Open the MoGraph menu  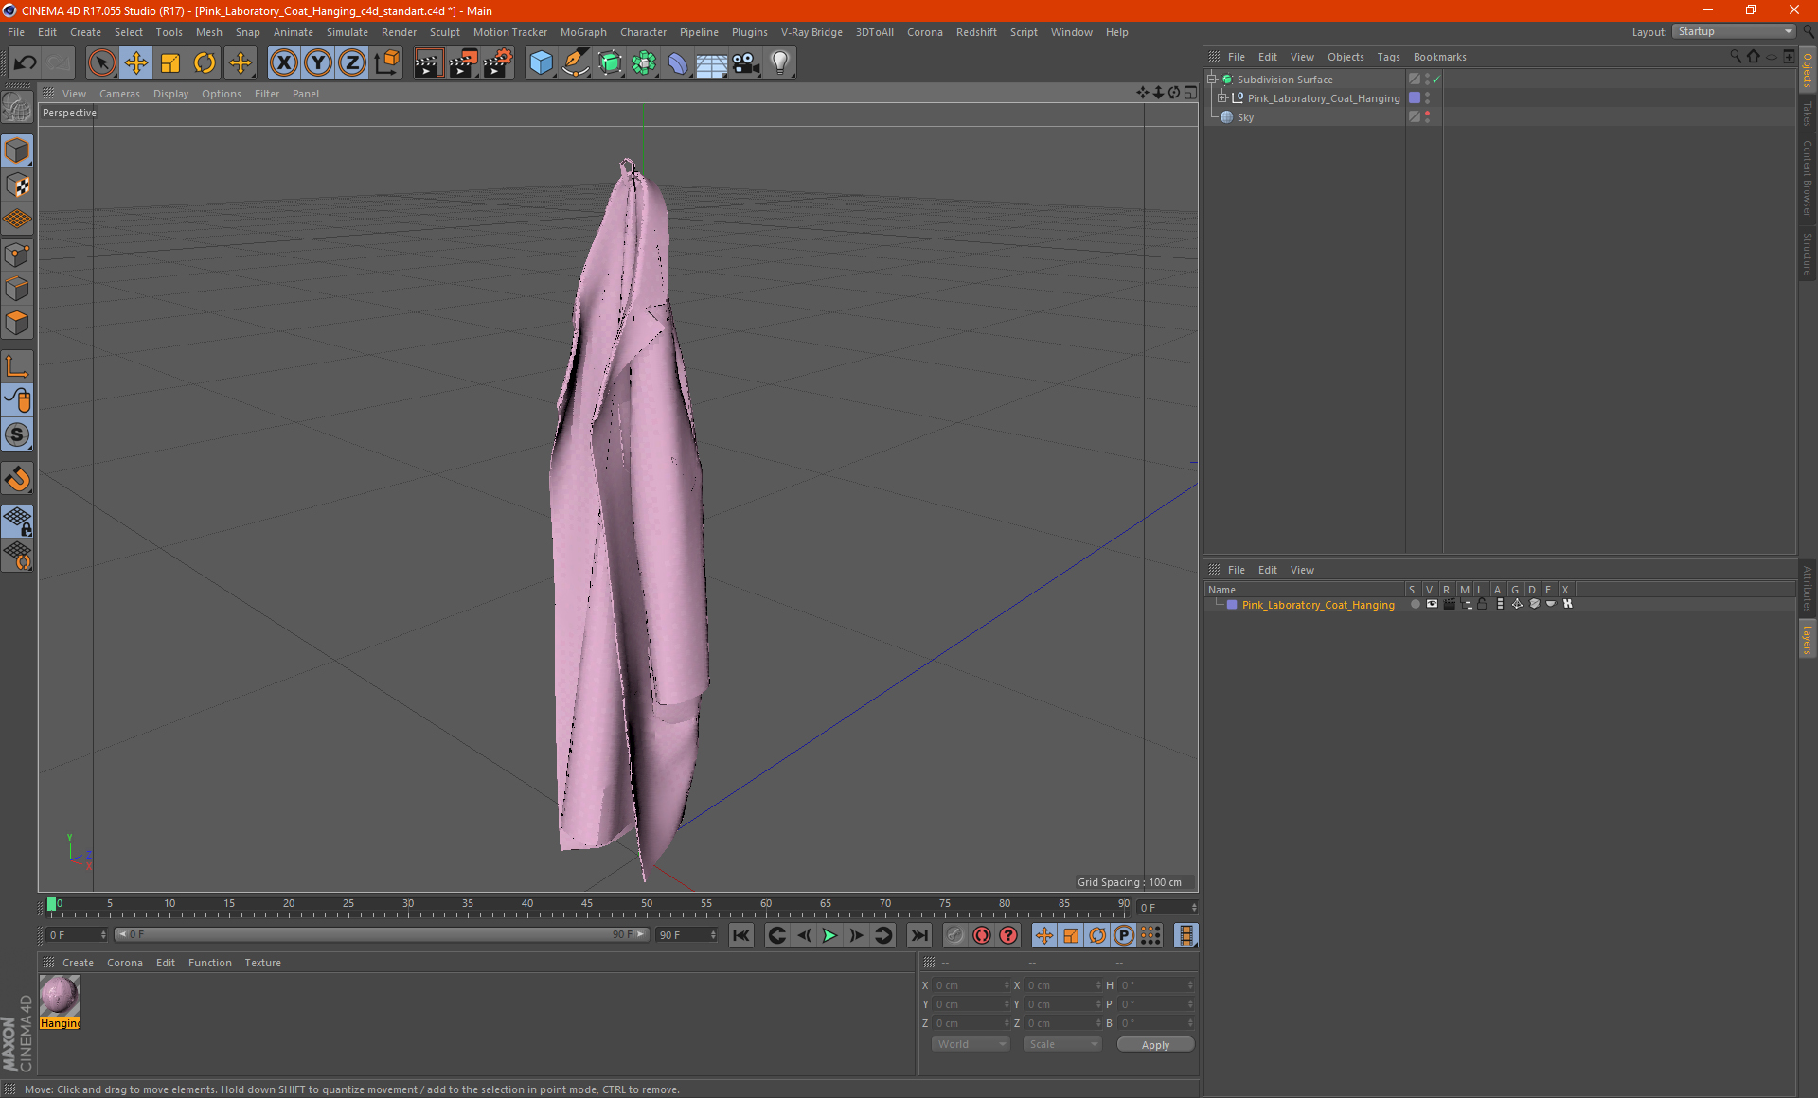click(x=583, y=32)
